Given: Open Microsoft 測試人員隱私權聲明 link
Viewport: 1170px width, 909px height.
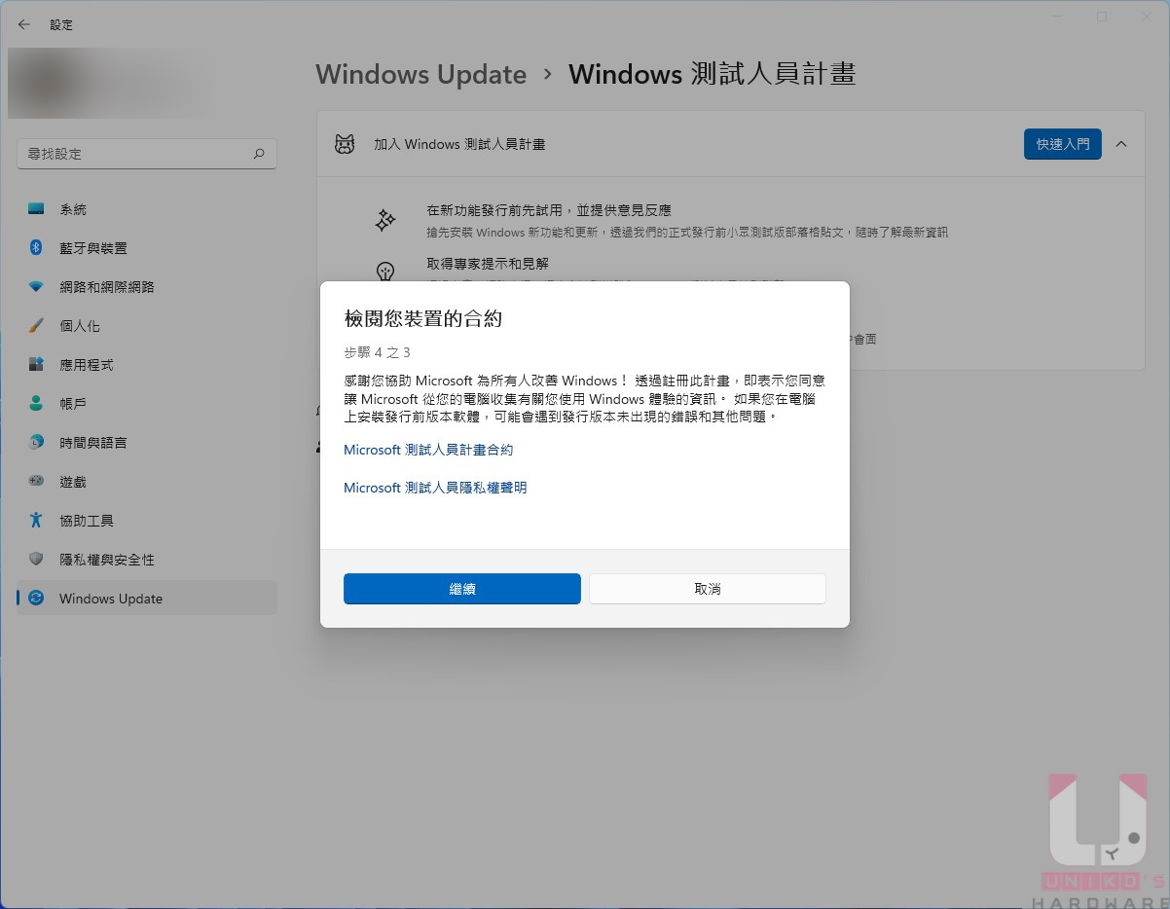Looking at the screenshot, I should tap(435, 488).
